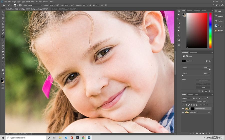Click the Select and Mask button
225x140 pixels.
203,80
